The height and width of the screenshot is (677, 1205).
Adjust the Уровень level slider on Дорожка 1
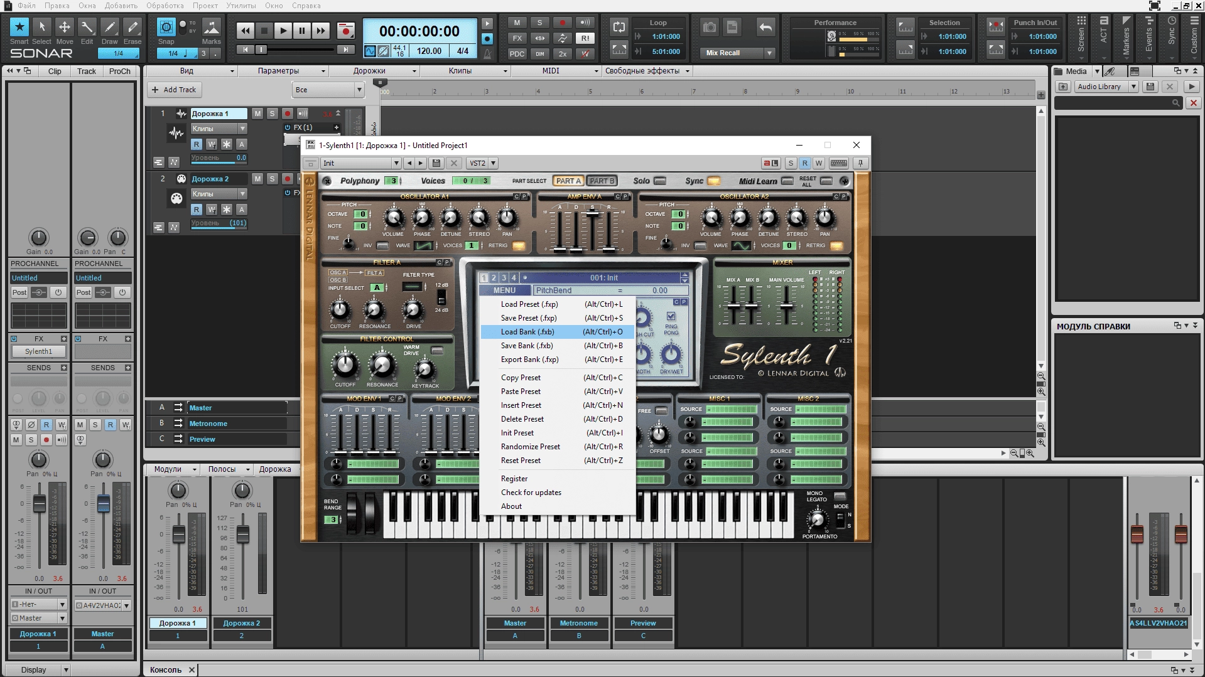click(x=219, y=158)
